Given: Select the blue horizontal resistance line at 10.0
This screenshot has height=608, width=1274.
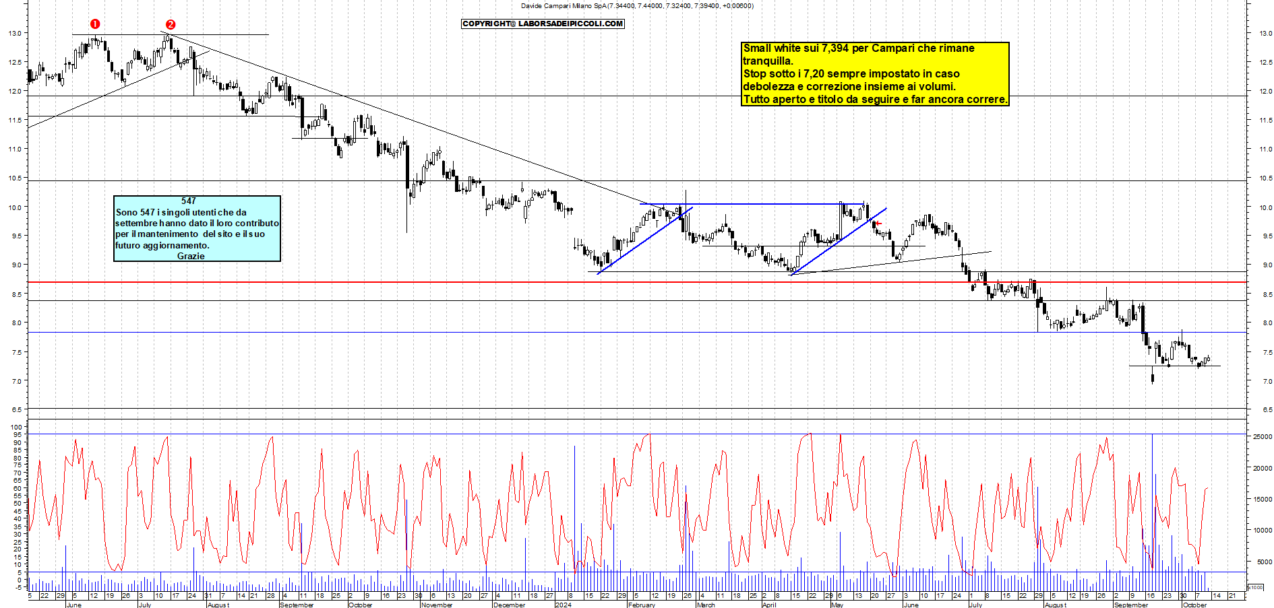Looking at the screenshot, I should (752, 203).
